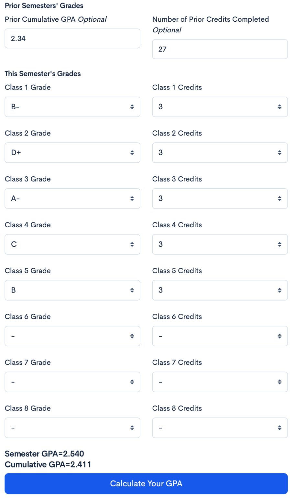Click the Class 7 Grade stepper arrows
Screen dimensions: 293x498
click(132, 382)
